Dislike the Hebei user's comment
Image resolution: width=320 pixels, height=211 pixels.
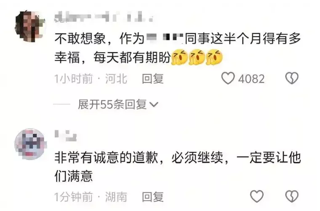292,78
